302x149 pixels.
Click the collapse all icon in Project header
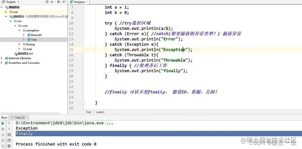[x=52, y=2]
